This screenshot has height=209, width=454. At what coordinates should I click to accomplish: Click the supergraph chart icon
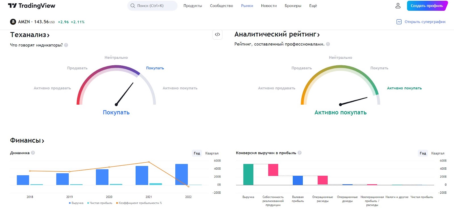tap(399, 22)
